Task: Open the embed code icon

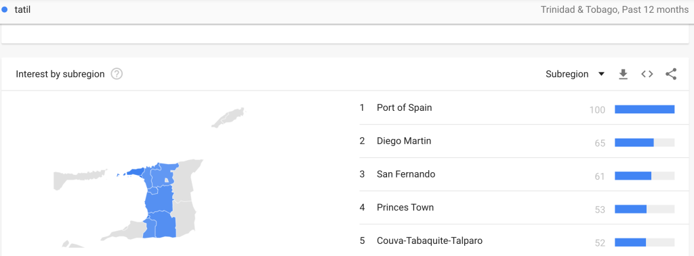Action: tap(647, 74)
